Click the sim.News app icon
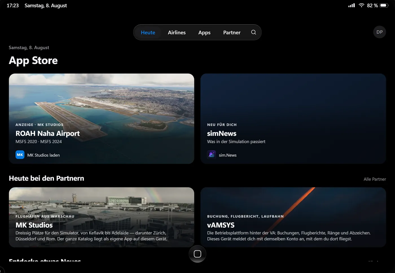 212,155
